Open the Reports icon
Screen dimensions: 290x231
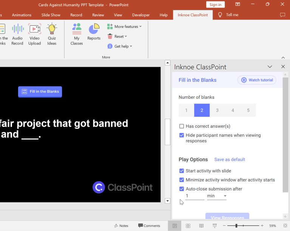(94, 33)
